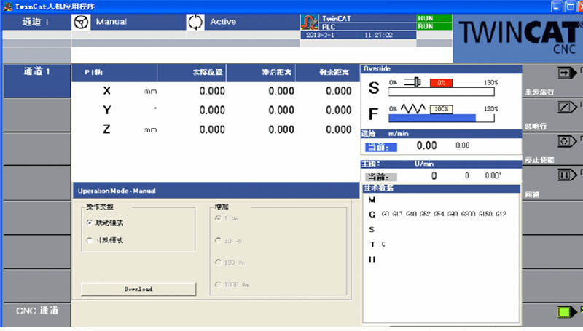Click the PLC RUN status indicator
Screen dimensions: 583x331
tap(434, 27)
